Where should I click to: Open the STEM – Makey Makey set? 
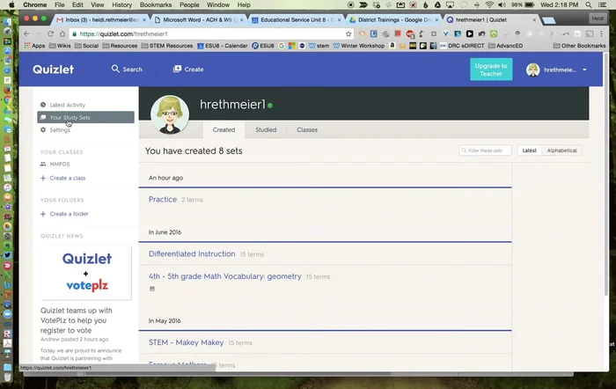click(x=186, y=342)
